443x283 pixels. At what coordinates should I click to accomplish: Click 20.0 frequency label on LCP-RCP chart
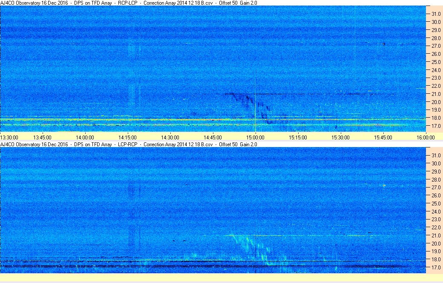click(436, 243)
